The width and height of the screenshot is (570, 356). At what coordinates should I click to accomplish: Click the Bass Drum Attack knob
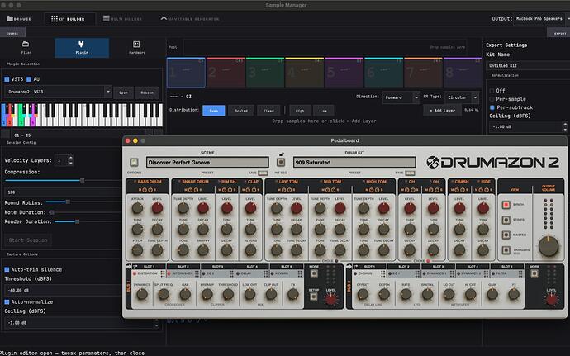tap(137, 208)
